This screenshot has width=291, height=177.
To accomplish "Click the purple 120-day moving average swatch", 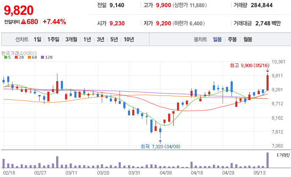I will (x=43, y=57).
